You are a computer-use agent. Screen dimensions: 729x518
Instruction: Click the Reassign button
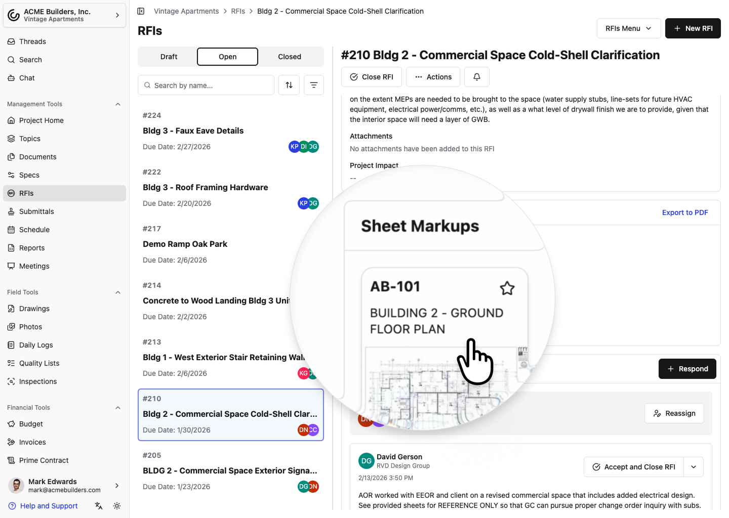click(674, 413)
